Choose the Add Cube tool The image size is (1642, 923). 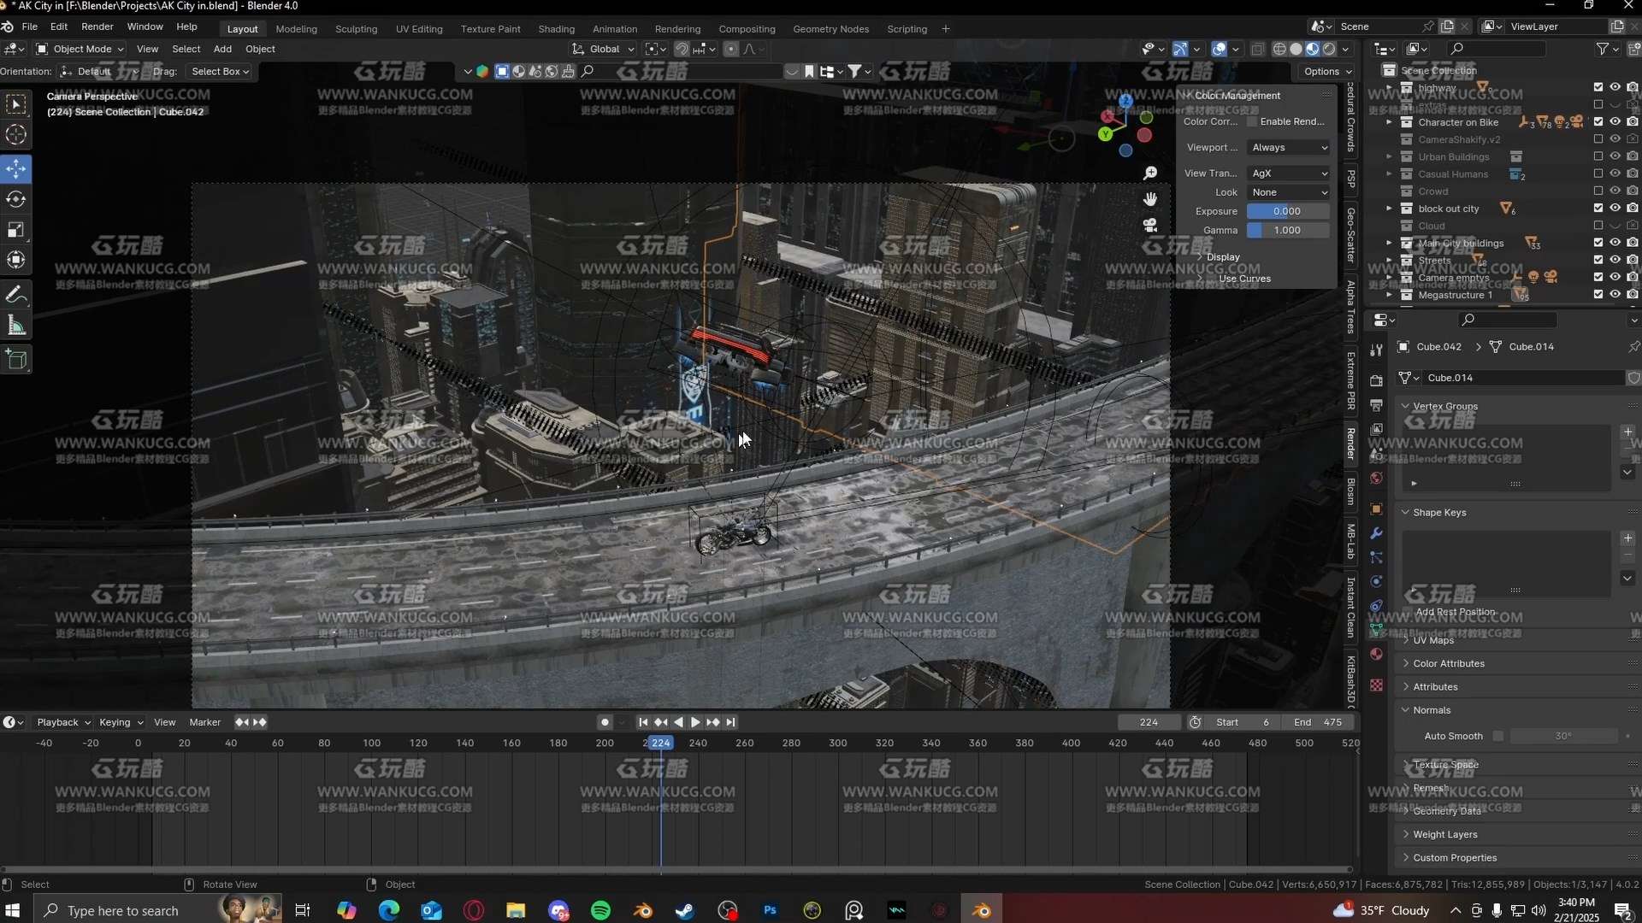[16, 359]
